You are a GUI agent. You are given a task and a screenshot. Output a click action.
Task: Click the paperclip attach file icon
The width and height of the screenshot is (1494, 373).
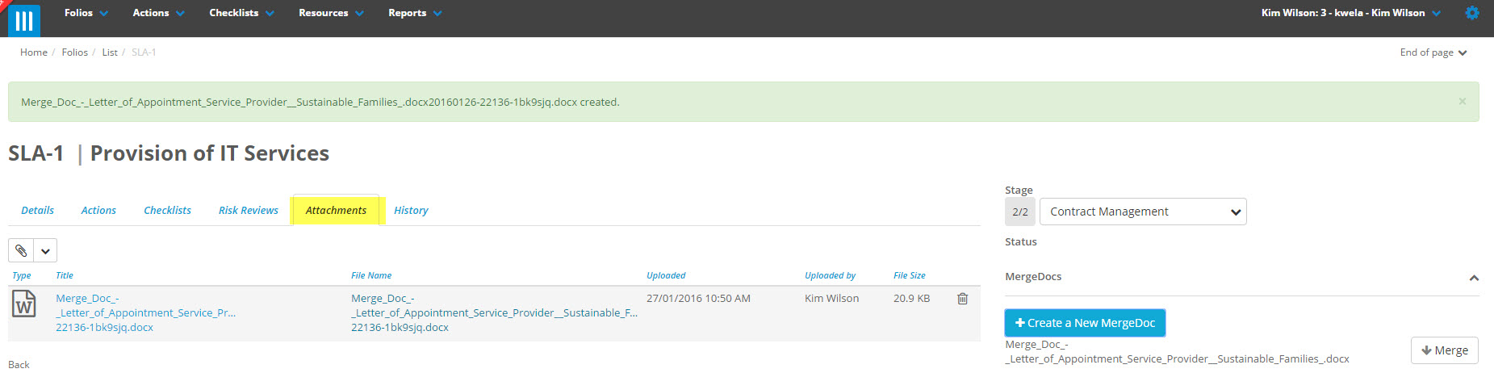point(21,250)
